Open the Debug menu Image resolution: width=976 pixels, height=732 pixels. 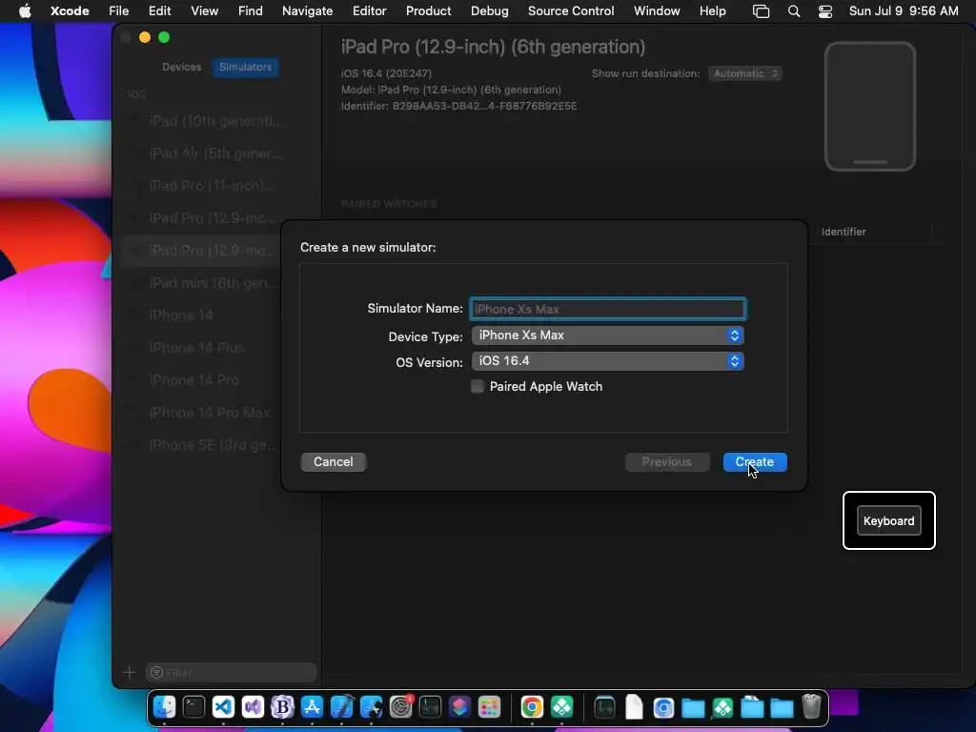[489, 11]
